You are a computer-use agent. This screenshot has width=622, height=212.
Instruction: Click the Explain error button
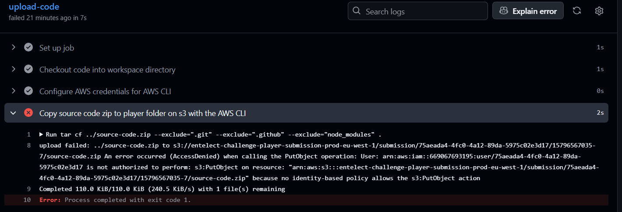[x=528, y=11]
